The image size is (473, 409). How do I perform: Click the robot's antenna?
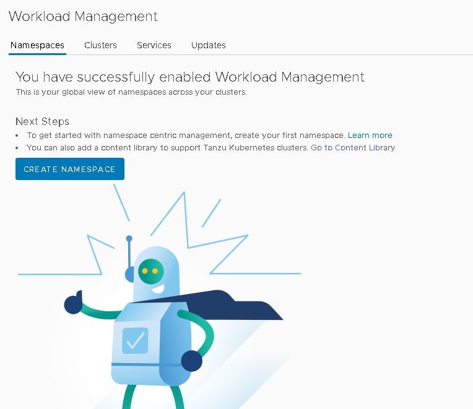coord(129,251)
